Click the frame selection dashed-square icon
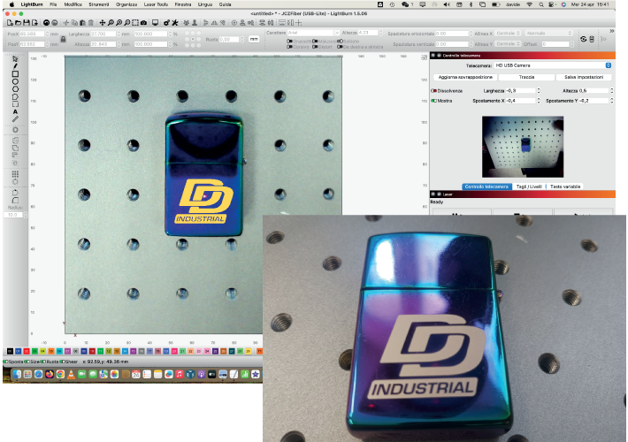The height and width of the screenshot is (442, 628). [135, 23]
